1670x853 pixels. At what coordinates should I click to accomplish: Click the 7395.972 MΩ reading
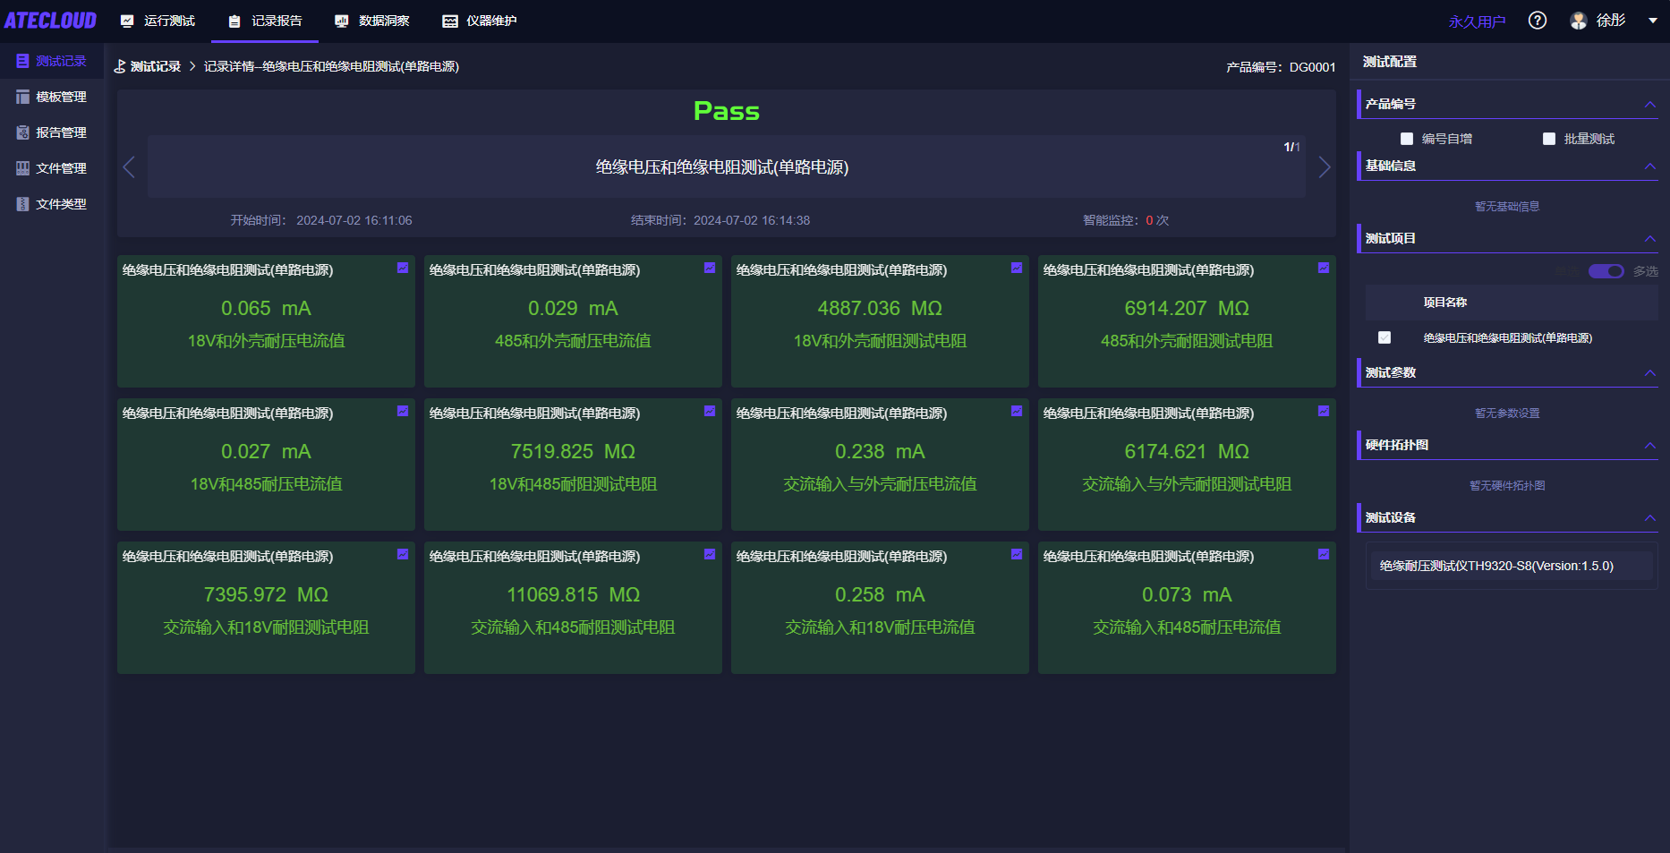266,595
